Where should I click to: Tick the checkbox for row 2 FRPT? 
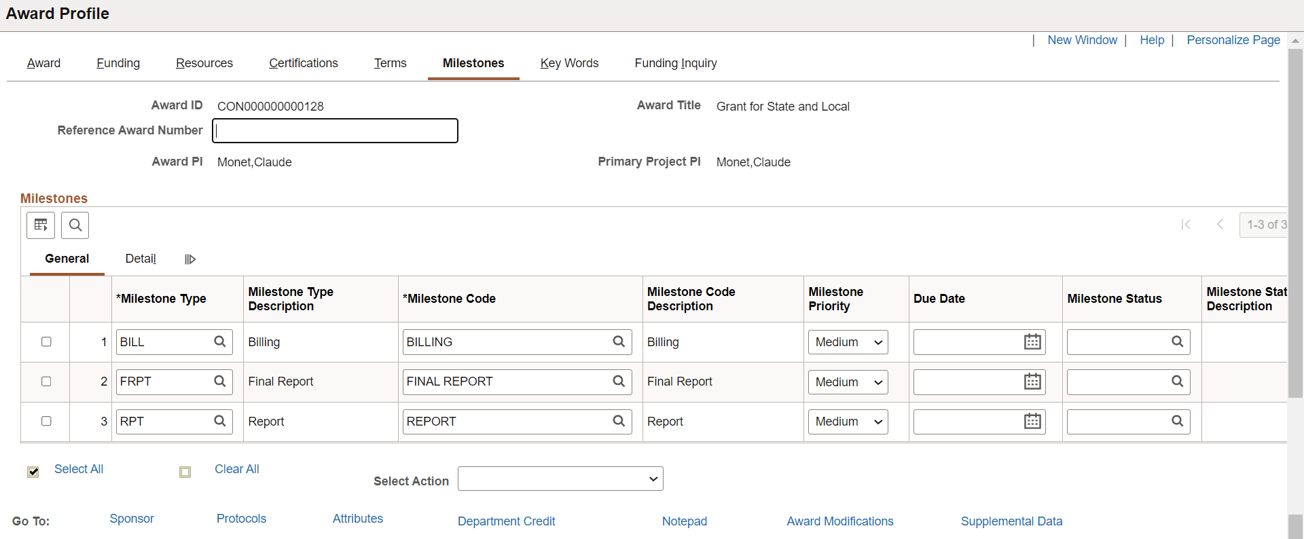[46, 382]
